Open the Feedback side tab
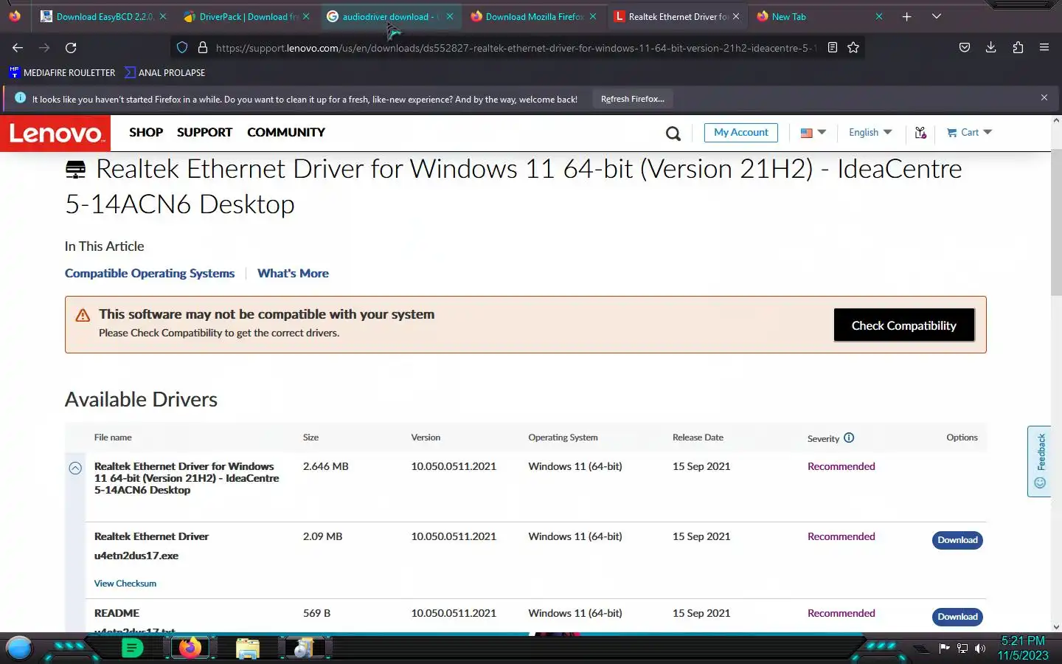Viewport: 1062px width, 664px height. pos(1040,461)
